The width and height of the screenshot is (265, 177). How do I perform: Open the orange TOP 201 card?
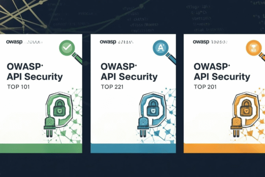point(224,94)
